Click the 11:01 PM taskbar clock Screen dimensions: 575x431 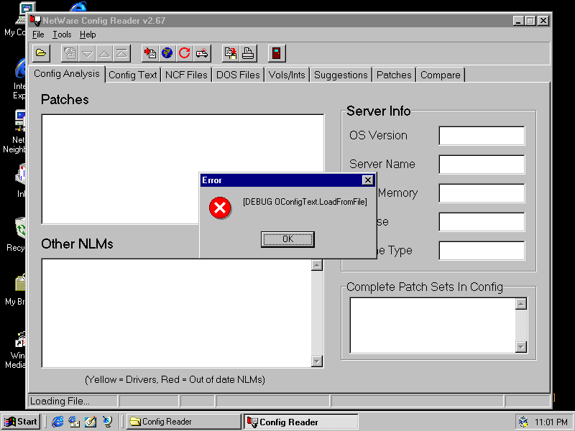[551, 422]
